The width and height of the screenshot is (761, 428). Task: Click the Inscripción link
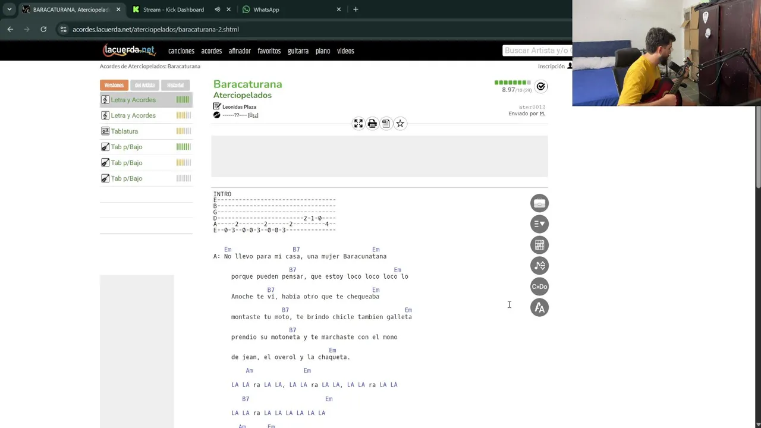[x=551, y=67]
